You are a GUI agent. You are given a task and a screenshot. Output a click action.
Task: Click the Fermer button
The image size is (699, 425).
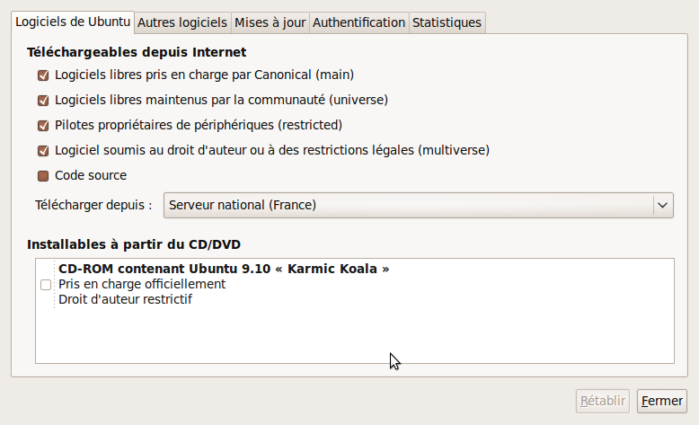(661, 401)
